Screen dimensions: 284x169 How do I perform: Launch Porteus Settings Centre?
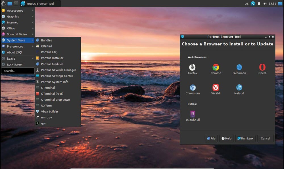tap(57, 76)
